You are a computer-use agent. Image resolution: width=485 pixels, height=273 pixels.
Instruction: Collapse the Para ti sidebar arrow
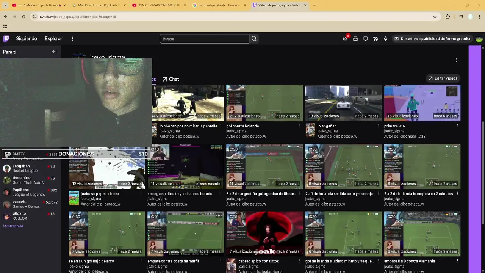pyautogui.click(x=54, y=52)
